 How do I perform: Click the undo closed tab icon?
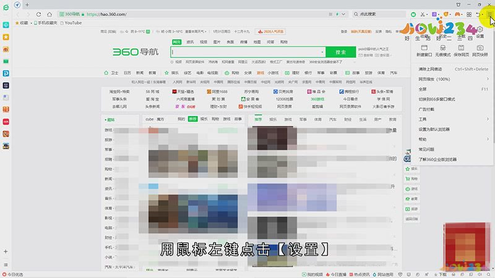click(x=478, y=14)
